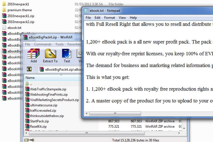Image resolution: width=213 pixels, height=142 pixels.
Task: Select ReselKit.zip in WinRAR list
Action: pyautogui.click(x=36, y=127)
